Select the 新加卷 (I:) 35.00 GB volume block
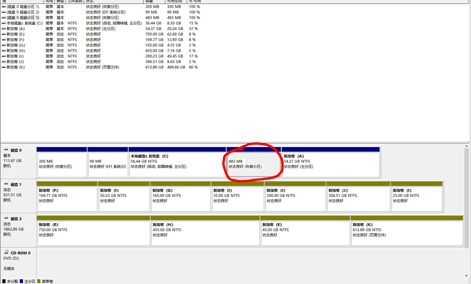Image resolution: width=471 pixels, height=284 pixels. (x=238, y=196)
